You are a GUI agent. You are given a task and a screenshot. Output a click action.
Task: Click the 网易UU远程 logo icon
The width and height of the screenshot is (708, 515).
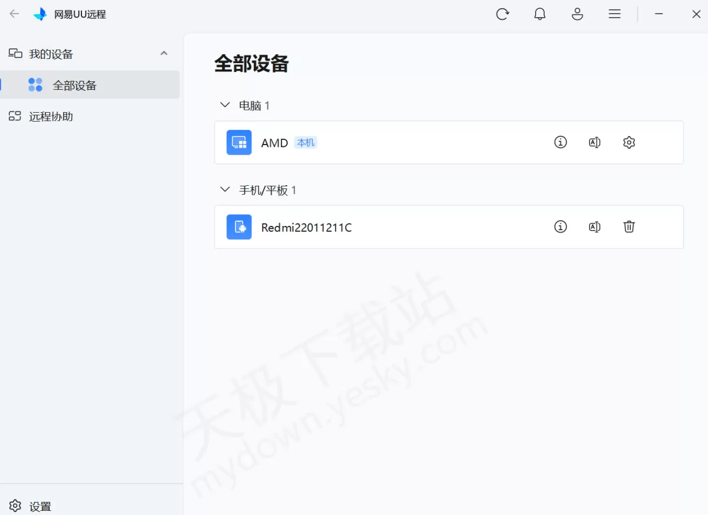[x=40, y=14]
